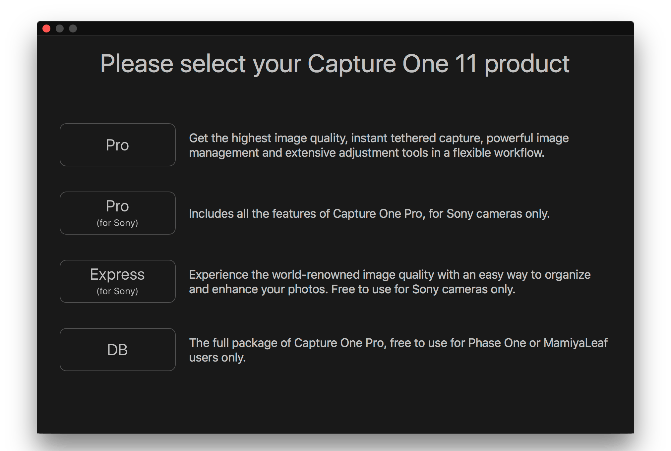The width and height of the screenshot is (671, 451).
Task: Click the Pro description about tethered capture
Action: coord(379,145)
